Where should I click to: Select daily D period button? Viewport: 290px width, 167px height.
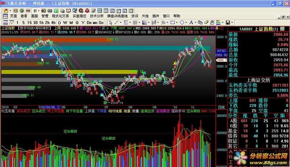(59, 23)
